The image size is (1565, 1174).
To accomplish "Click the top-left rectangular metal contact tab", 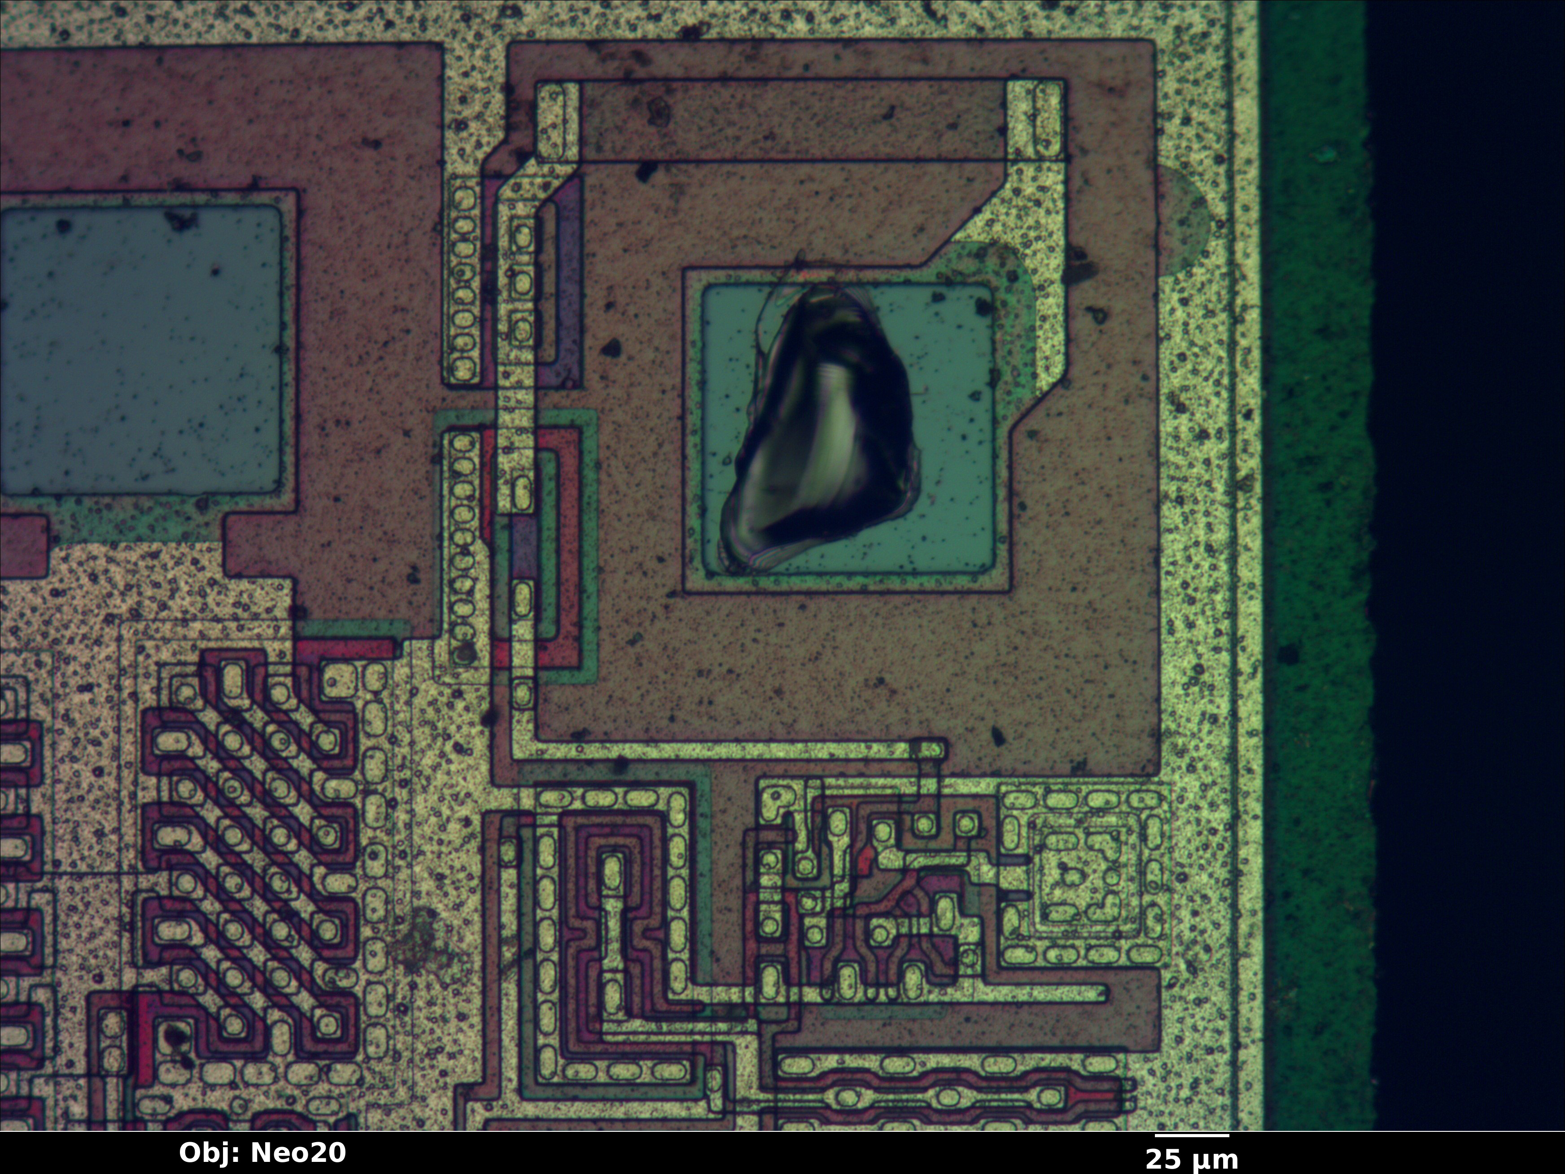I will point(558,122).
